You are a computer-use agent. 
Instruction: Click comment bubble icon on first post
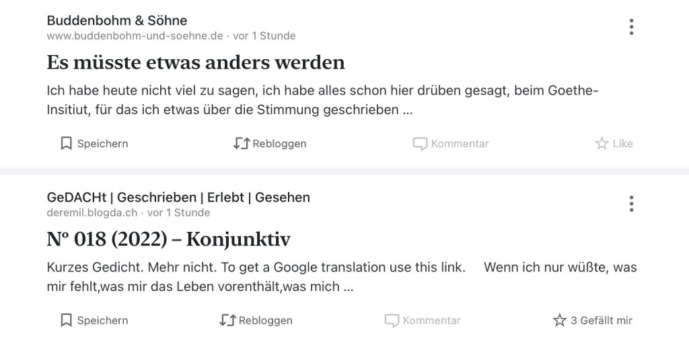click(x=420, y=143)
